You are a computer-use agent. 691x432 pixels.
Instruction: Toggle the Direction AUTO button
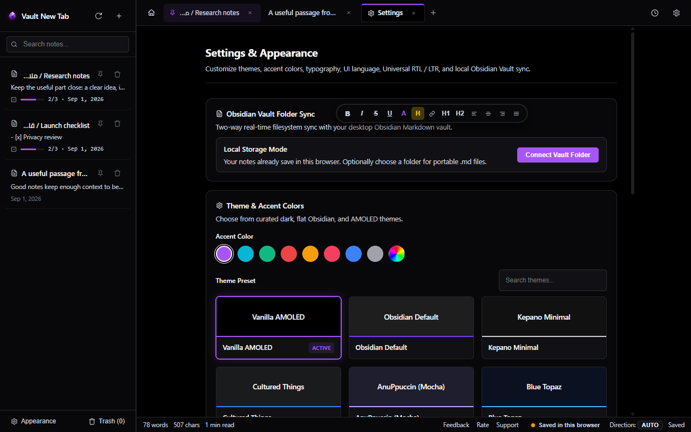[x=650, y=425]
